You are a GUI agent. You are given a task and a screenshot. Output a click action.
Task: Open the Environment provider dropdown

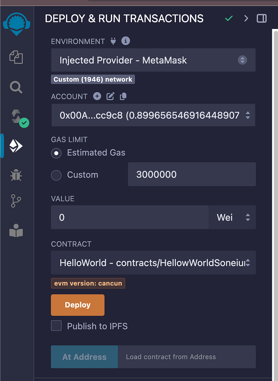pos(153,60)
